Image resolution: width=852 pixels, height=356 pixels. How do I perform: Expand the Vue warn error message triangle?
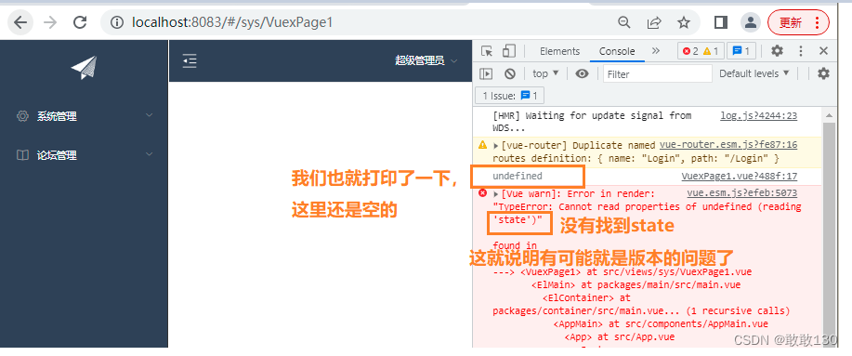(495, 194)
